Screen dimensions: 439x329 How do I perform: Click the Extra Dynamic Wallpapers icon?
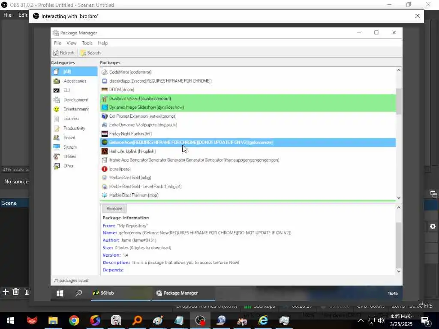pyautogui.click(x=105, y=125)
